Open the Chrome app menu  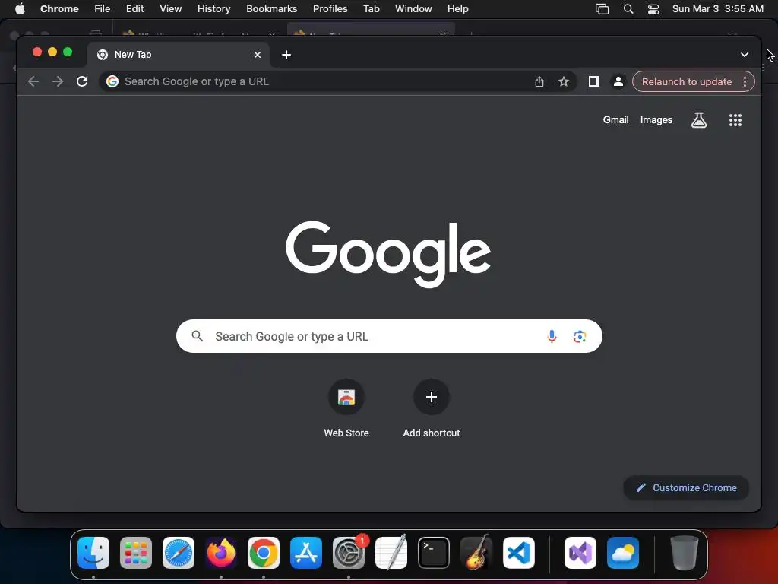[59, 8]
